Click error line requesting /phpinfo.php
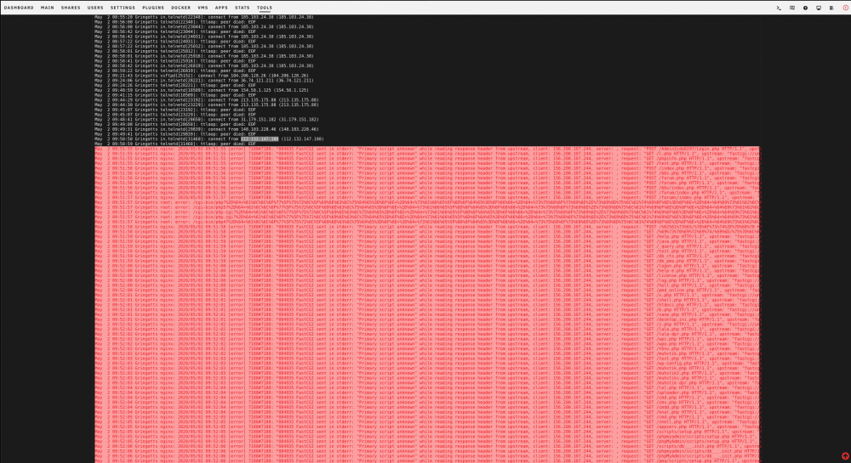Viewport: 851px width, 463px height. point(428,159)
